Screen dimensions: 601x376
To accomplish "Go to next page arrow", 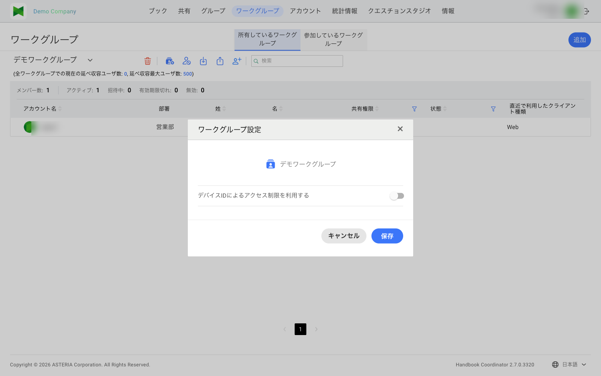I will [316, 329].
